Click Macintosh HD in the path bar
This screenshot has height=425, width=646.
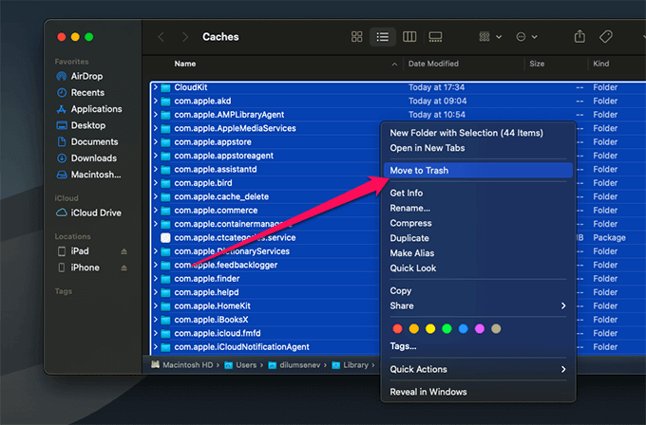point(182,365)
